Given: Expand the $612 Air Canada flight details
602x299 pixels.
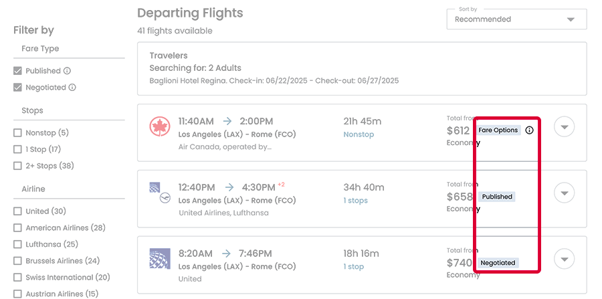Looking at the screenshot, I should pos(565,127).
